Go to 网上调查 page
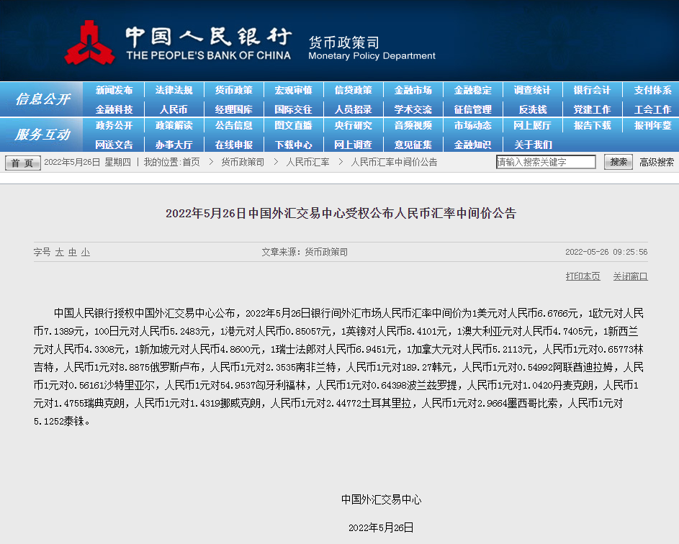This screenshot has width=679, height=544. tap(353, 145)
